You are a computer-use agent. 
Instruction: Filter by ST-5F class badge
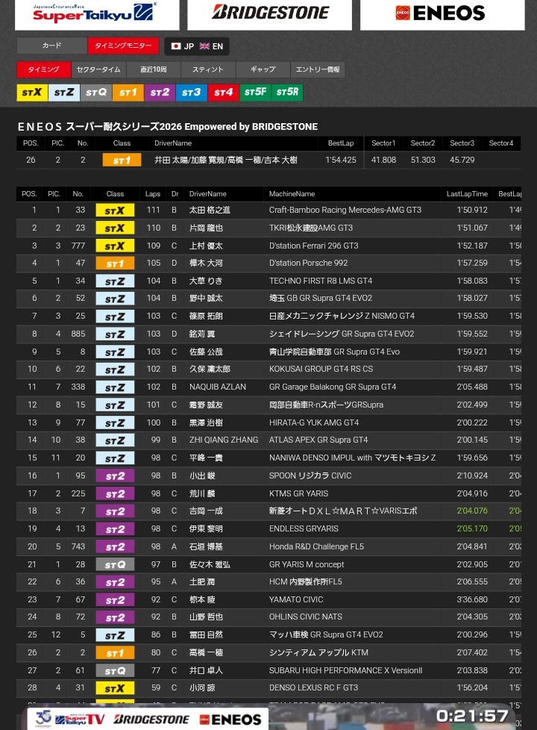tap(256, 92)
